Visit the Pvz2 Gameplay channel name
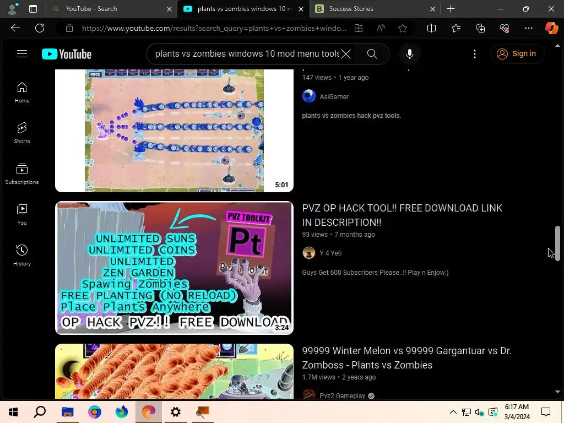 tap(342, 395)
